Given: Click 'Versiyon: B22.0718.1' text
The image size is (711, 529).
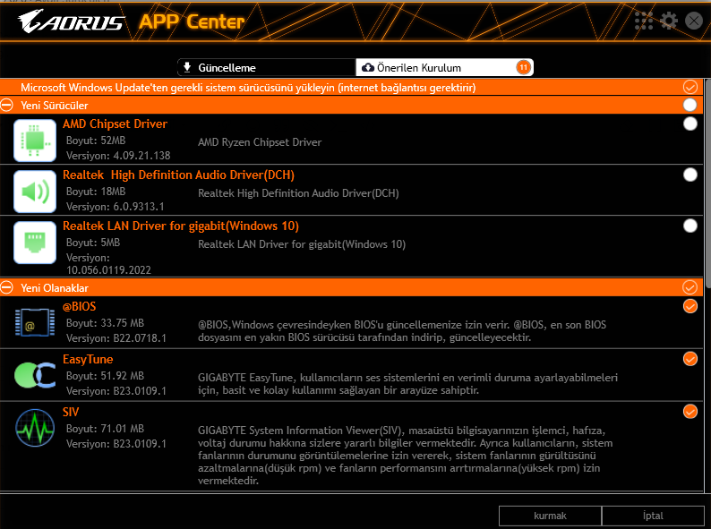Looking at the screenshot, I should pos(116,338).
